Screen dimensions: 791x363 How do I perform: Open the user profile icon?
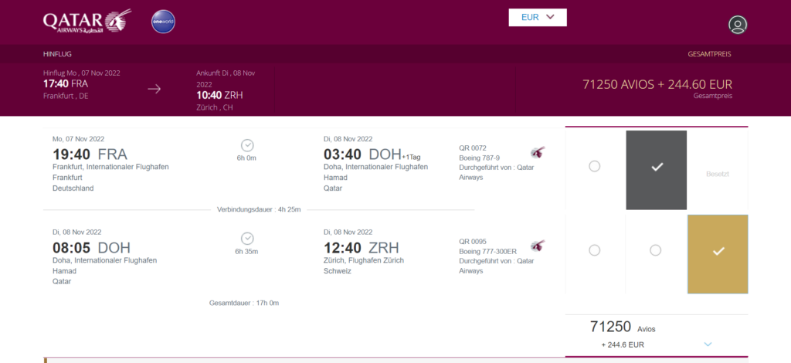738,25
